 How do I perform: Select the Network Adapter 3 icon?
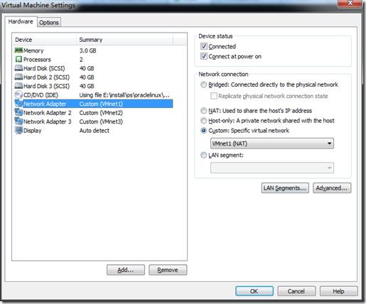coord(18,121)
